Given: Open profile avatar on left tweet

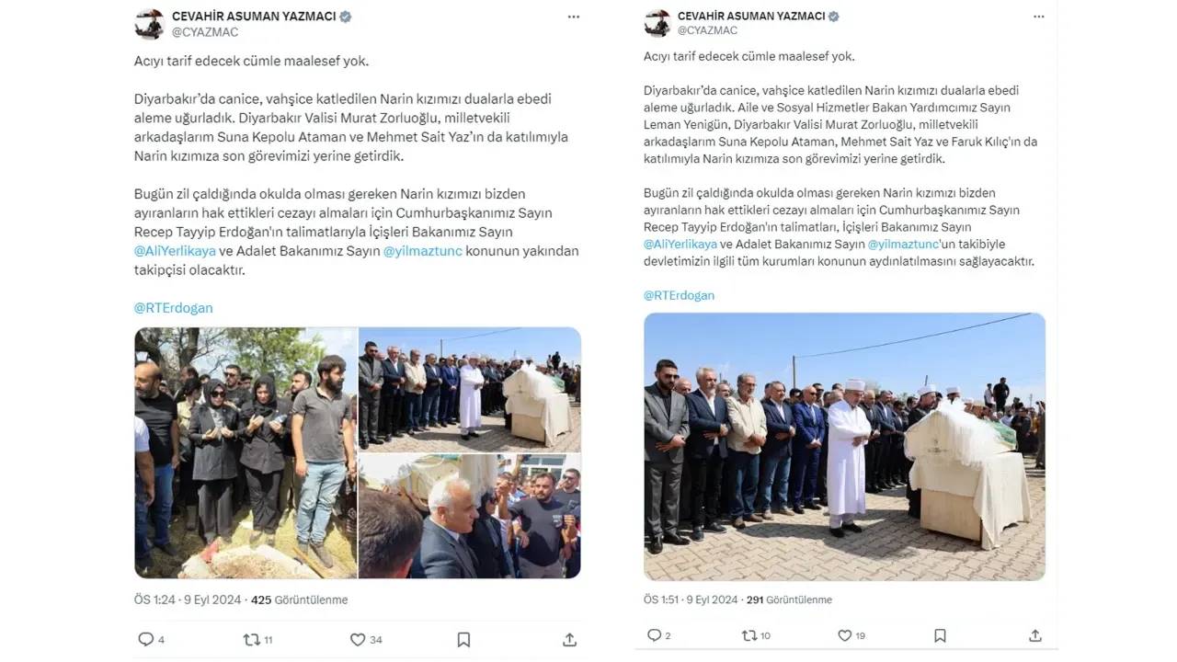Looking at the screenshot, I should [x=149, y=24].
